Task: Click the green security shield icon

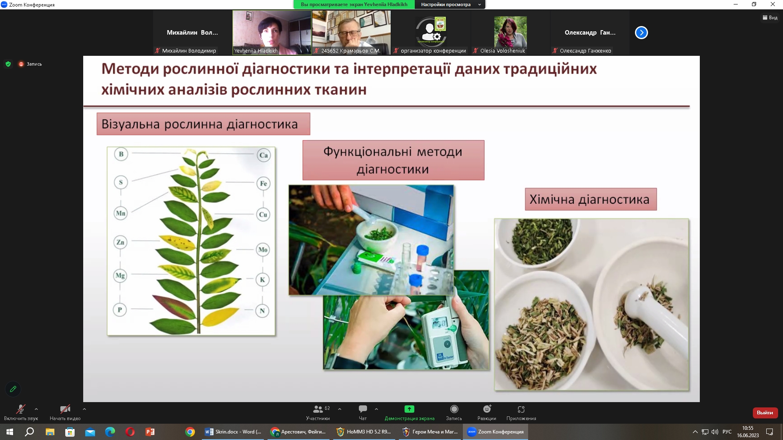Action: click(8, 64)
